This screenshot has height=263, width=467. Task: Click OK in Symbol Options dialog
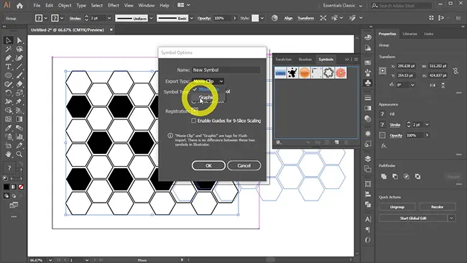click(208, 165)
